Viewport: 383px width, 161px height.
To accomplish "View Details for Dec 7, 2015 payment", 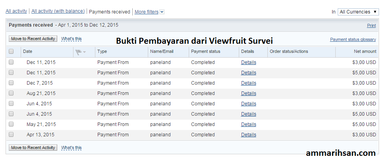I will tap(248, 83).
